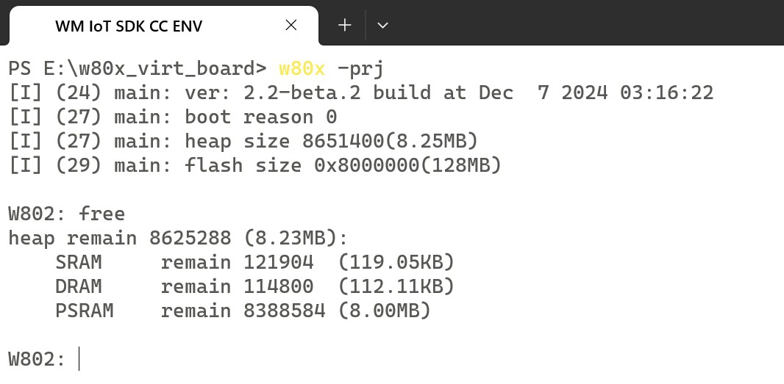Click the 8.00MB PSRAM remaining value
Viewport: 784px width, 384px height.
coord(385,311)
